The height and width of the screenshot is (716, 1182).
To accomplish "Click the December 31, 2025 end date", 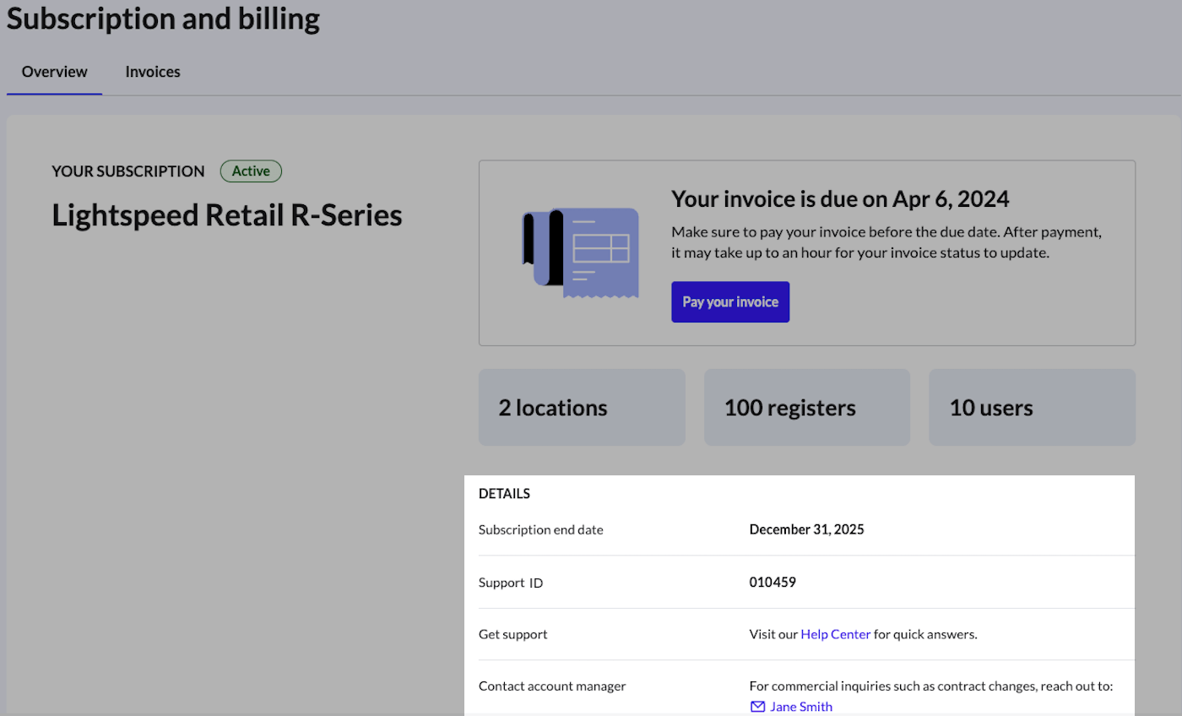I will [x=806, y=529].
